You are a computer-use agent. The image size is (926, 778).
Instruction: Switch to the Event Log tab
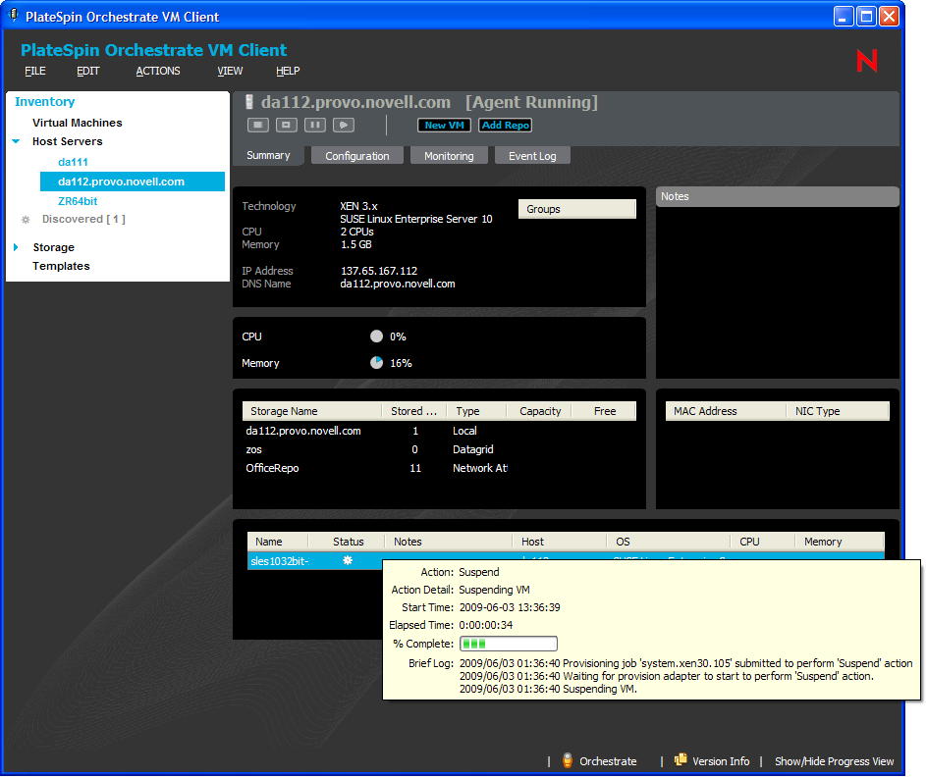532,156
